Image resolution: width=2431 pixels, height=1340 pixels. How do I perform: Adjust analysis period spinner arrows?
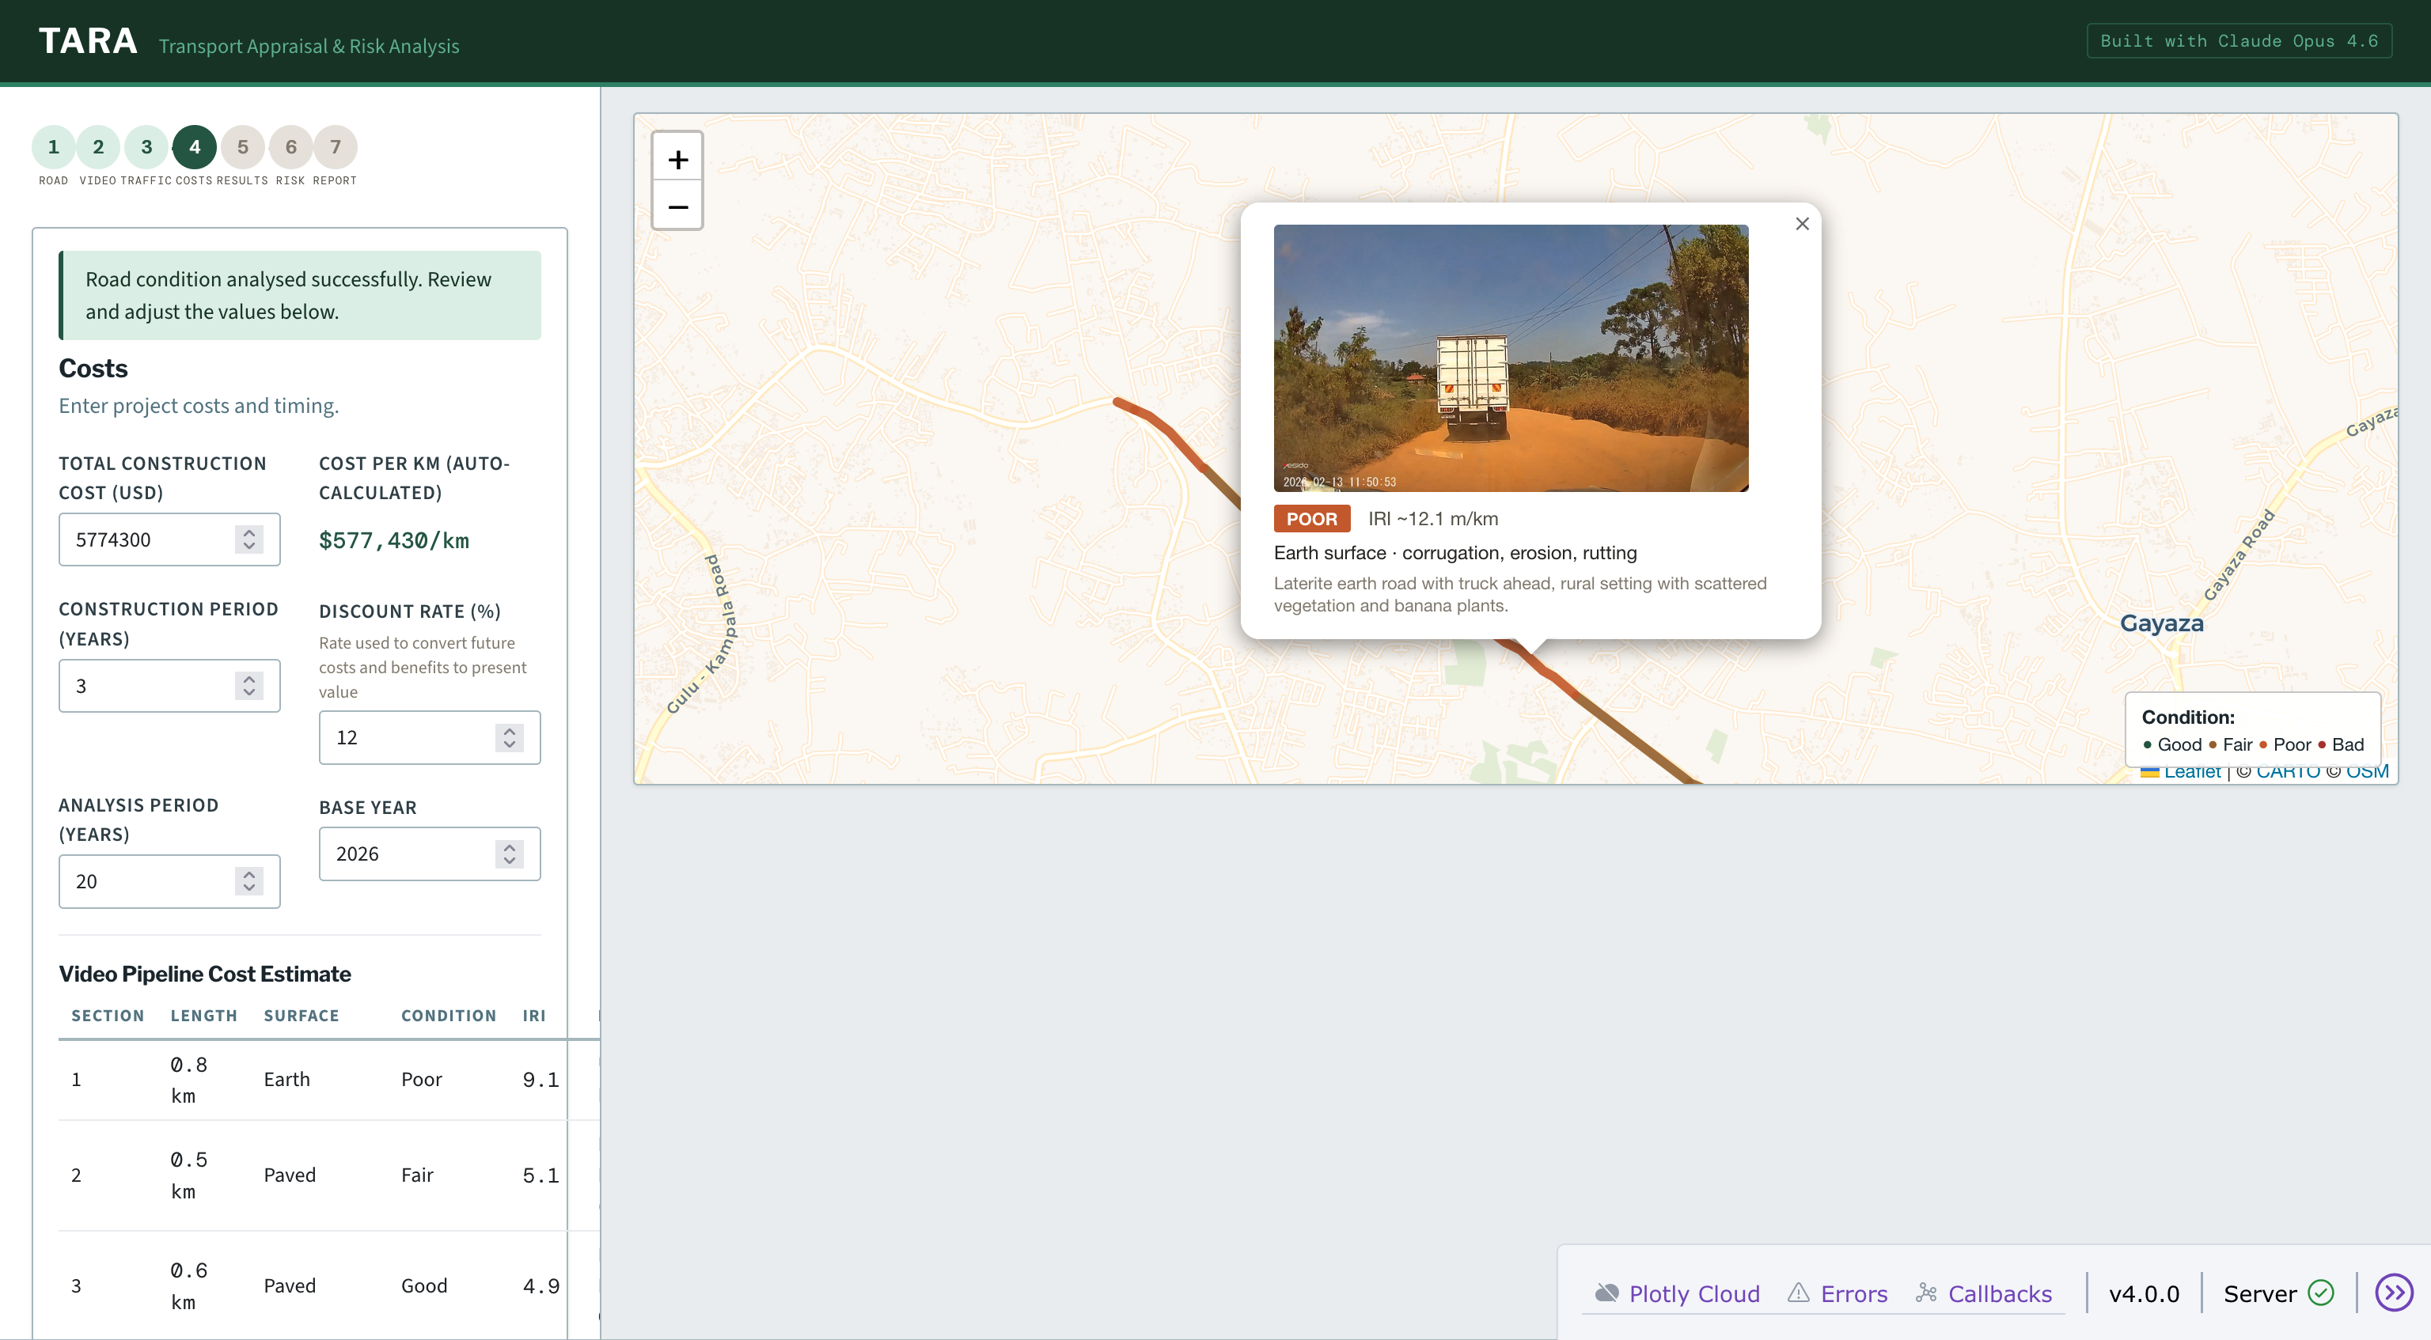point(248,880)
